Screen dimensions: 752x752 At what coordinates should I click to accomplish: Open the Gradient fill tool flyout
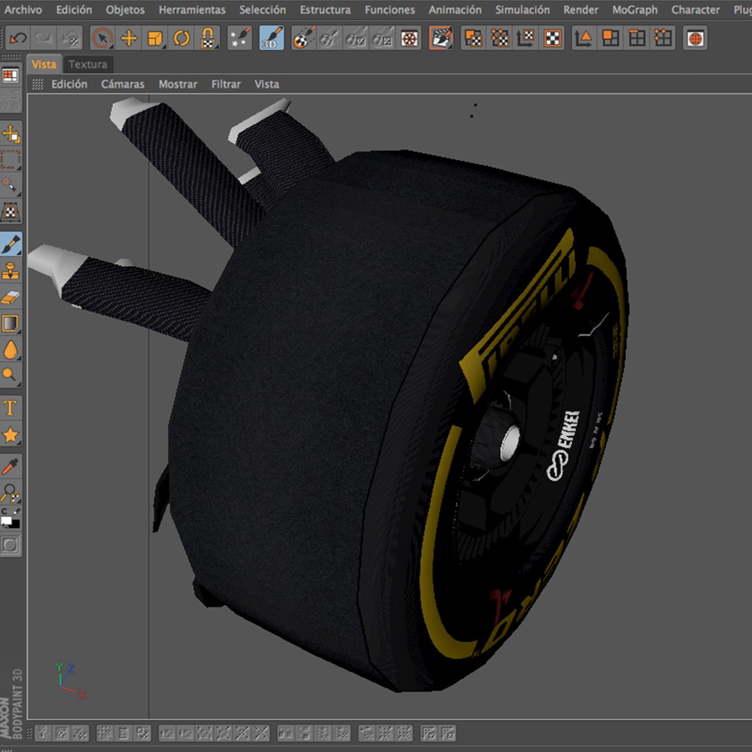pos(10,323)
